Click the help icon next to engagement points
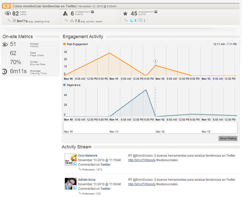 point(156,12)
